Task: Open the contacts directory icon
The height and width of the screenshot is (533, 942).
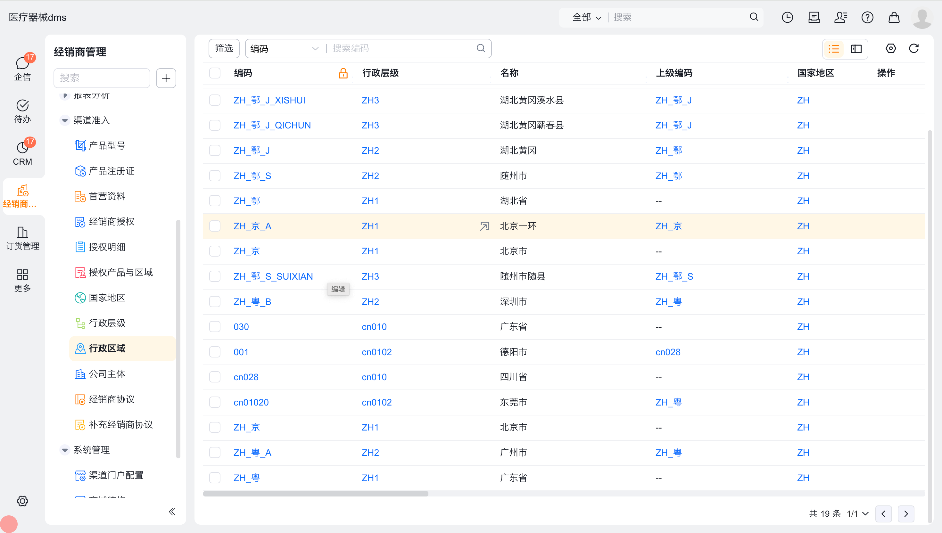Action: (x=840, y=17)
